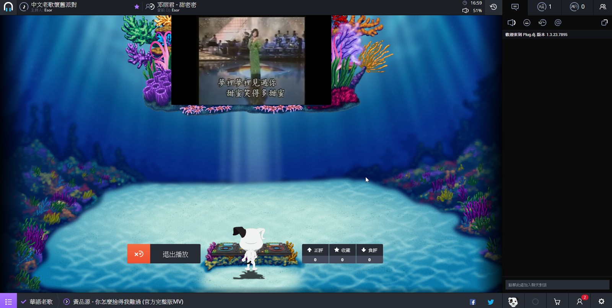Toggle emoji display in chat
Image resolution: width=612 pixels, height=308 pixels.
[527, 23]
